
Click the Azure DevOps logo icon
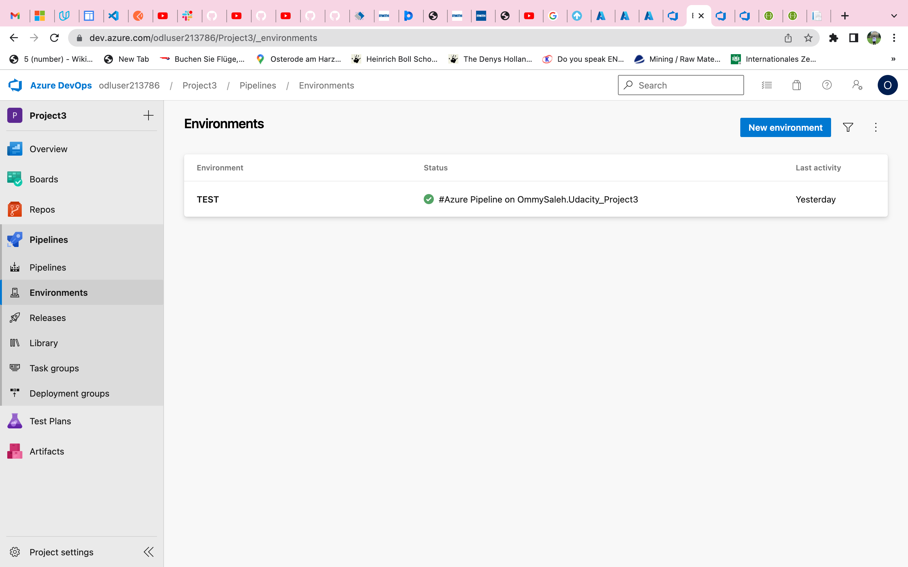(x=15, y=85)
